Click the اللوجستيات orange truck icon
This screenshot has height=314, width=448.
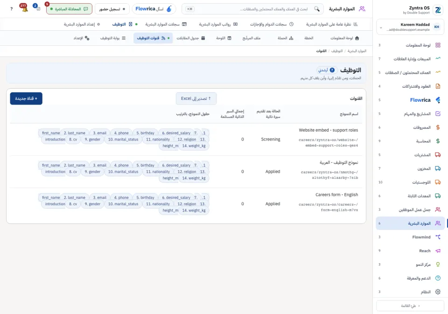(x=438, y=182)
